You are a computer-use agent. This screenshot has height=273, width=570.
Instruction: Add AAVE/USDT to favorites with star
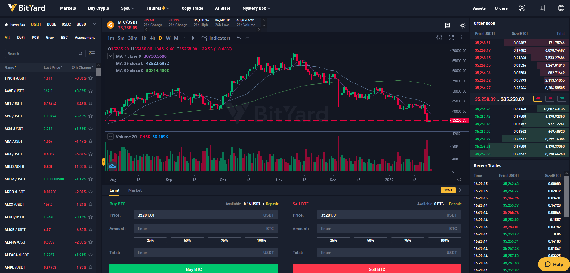[x=91, y=91]
